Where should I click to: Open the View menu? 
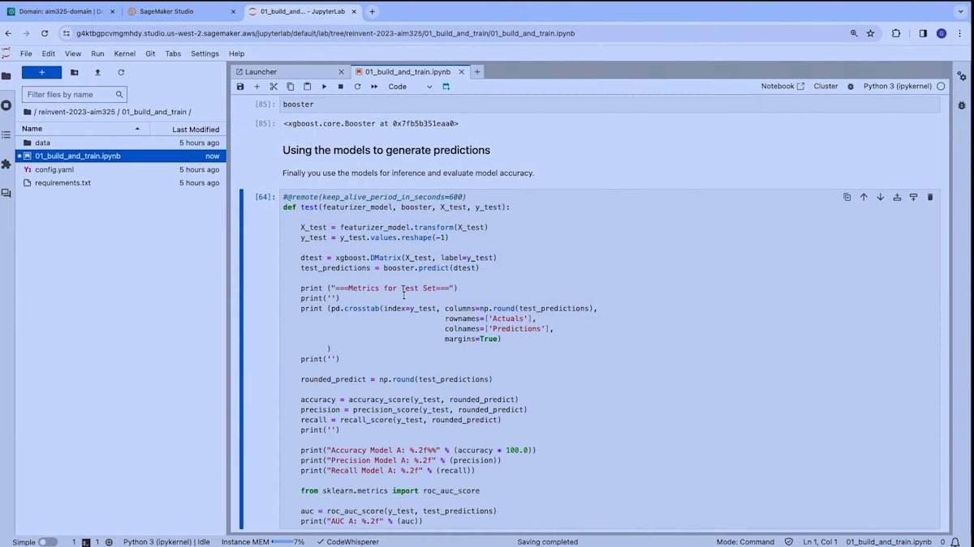coord(73,53)
